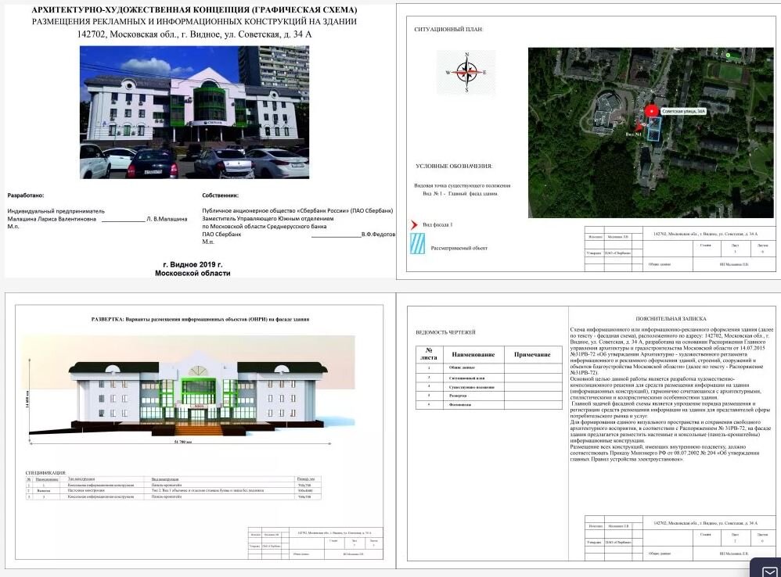Click the "СИТУАЦИОННЫЙ ПЛАН:" heading
Screen dimensions: 781x577
tap(448, 30)
